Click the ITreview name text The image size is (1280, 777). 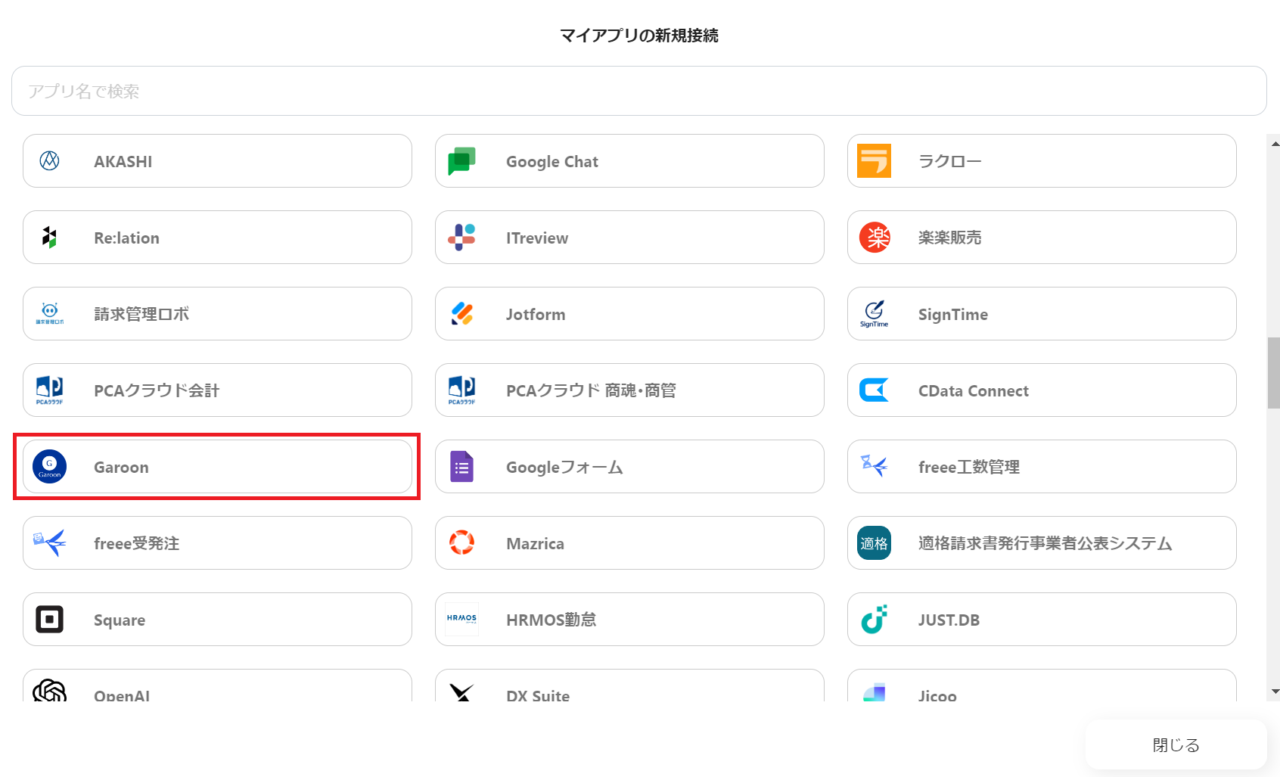(x=537, y=238)
